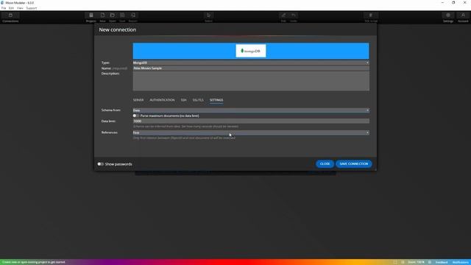471x265 pixels.
Task: Click the status bar icon after Zoom
Action: click(430, 262)
